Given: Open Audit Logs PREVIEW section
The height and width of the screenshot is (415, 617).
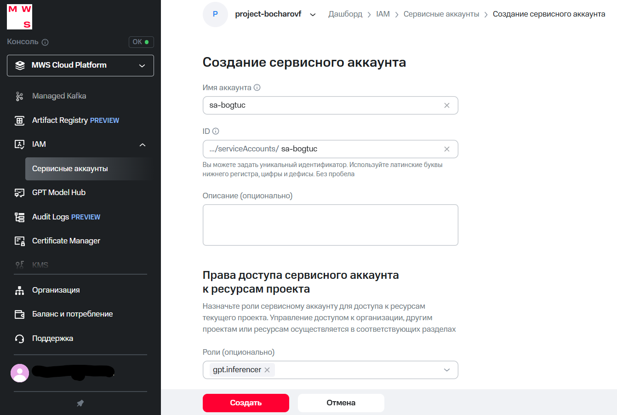Looking at the screenshot, I should 66,217.
